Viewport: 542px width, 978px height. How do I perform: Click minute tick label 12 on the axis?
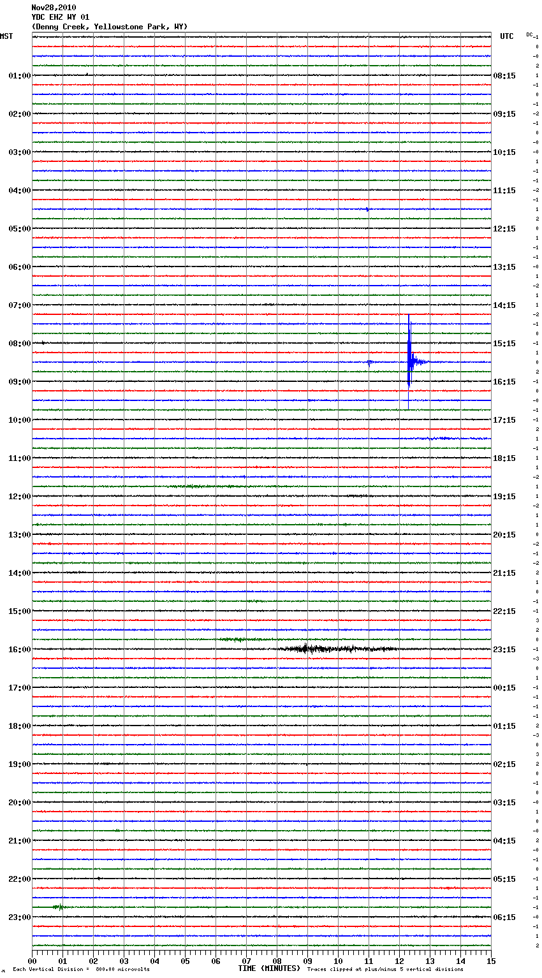400,961
